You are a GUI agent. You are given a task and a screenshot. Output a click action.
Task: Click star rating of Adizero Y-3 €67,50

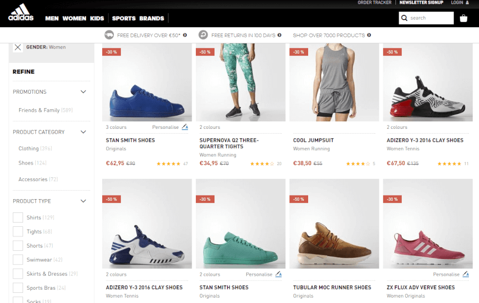point(449,164)
